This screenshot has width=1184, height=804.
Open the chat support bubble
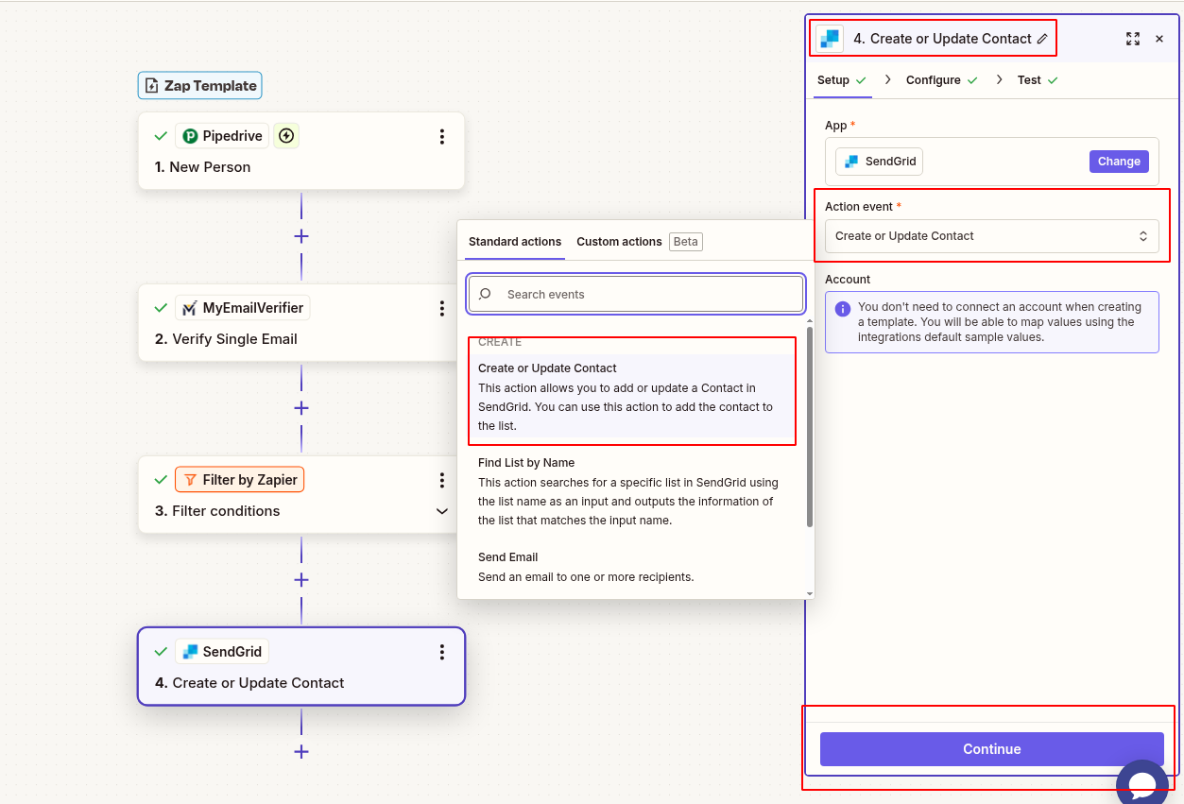[1142, 782]
